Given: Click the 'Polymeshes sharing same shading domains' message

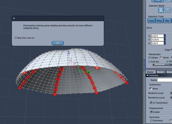Looking at the screenshot, I should pyautogui.click(x=58, y=27).
